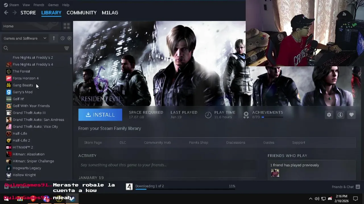Open Friends & Chat
364x204 pixels.
346,187
